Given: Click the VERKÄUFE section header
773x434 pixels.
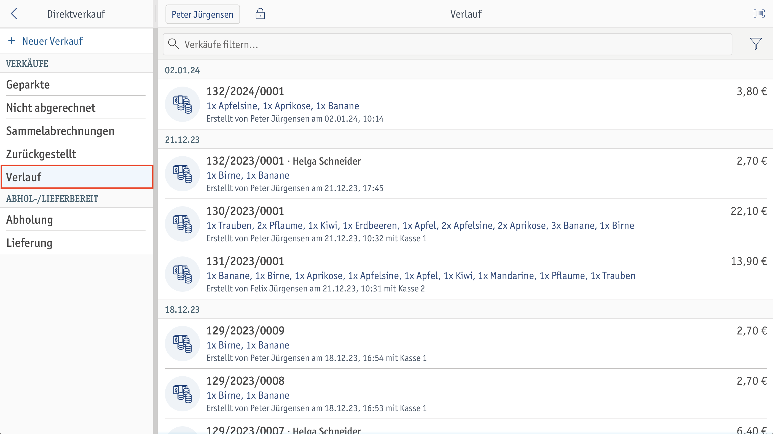Looking at the screenshot, I should point(27,63).
